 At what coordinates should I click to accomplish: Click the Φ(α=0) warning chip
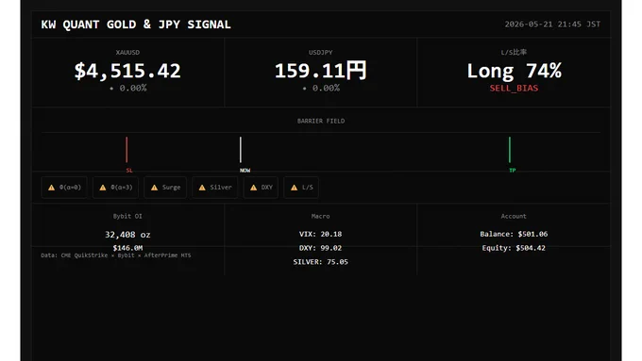point(64,188)
